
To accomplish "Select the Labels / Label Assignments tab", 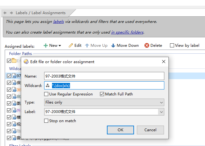I will [x=40, y=13].
